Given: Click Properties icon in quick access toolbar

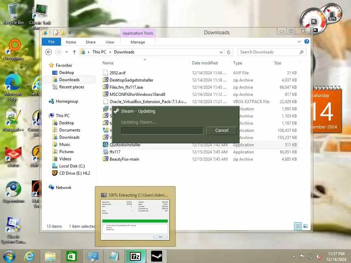Looking at the screenshot, I should click(56, 33).
